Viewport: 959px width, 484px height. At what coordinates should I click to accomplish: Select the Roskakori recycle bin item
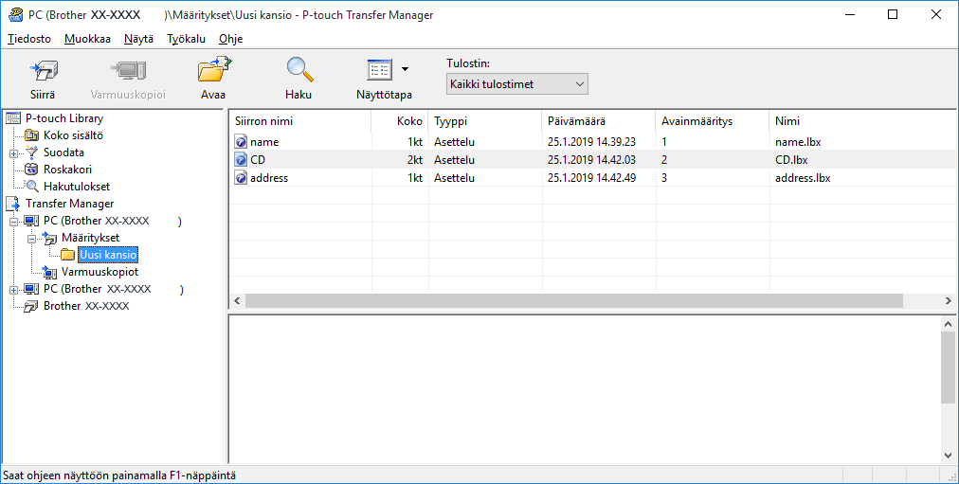67,170
